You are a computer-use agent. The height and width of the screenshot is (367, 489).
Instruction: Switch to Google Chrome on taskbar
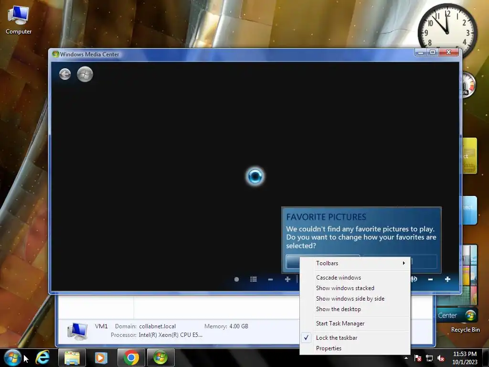131,357
